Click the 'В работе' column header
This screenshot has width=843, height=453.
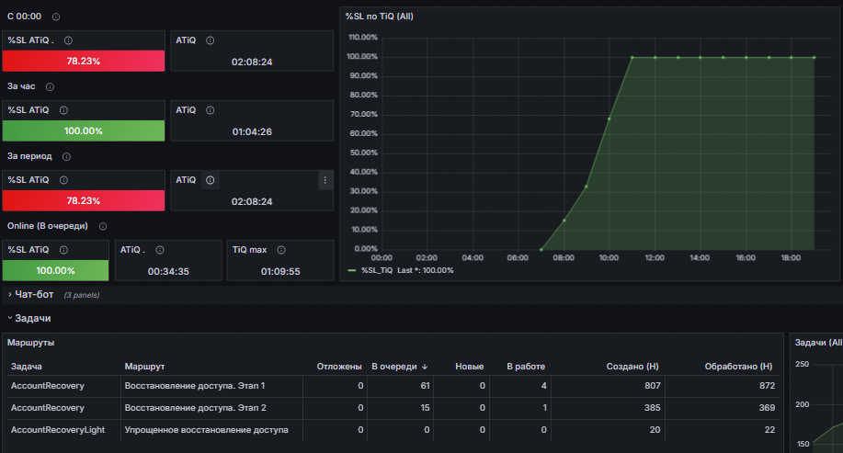(526, 367)
